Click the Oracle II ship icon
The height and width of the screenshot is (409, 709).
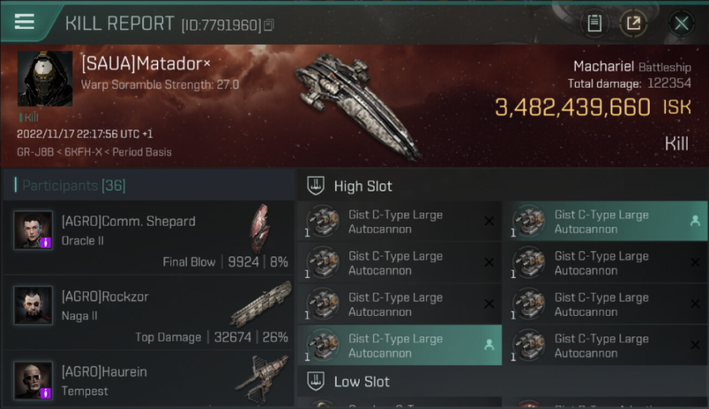coord(260,229)
